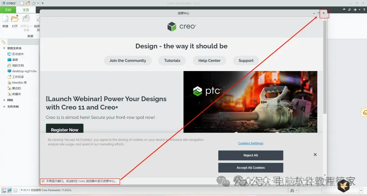Click the Help question mark icon
This screenshot has height=196, width=367.
click(x=364, y=9)
